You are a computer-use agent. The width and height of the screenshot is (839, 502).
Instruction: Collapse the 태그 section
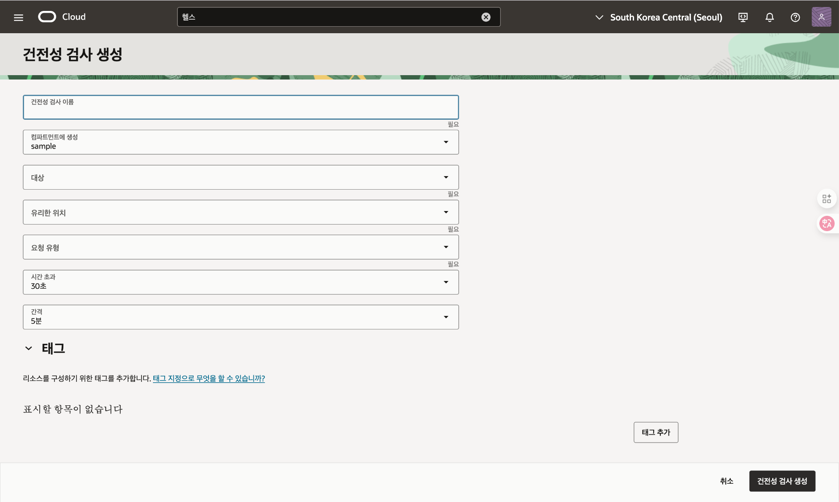pos(29,348)
